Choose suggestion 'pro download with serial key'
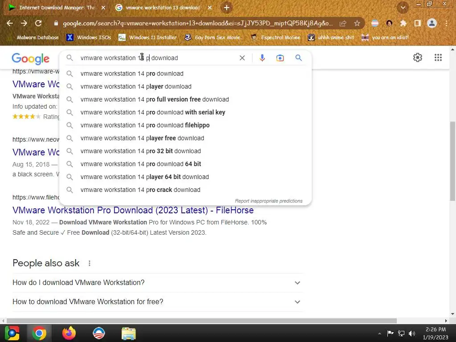Viewport: 456px width, 342px height. (x=185, y=112)
